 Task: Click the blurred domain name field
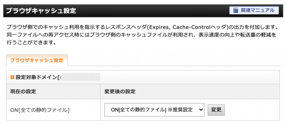tap(80, 77)
